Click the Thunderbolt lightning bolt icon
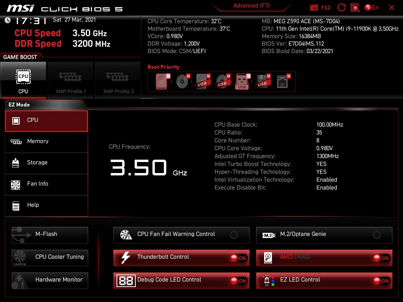This screenshot has width=403, height=302. coord(126,258)
